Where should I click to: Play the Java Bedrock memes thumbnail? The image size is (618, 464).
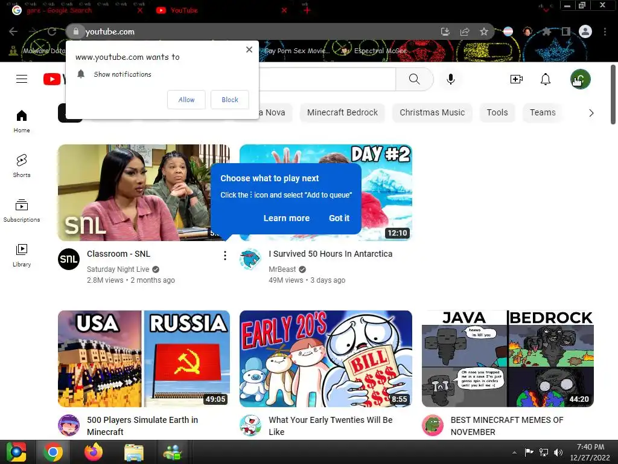click(508, 359)
